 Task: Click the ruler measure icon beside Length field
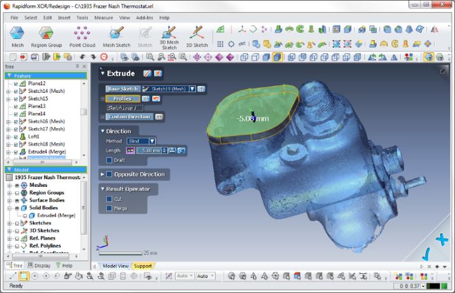pyautogui.click(x=172, y=151)
